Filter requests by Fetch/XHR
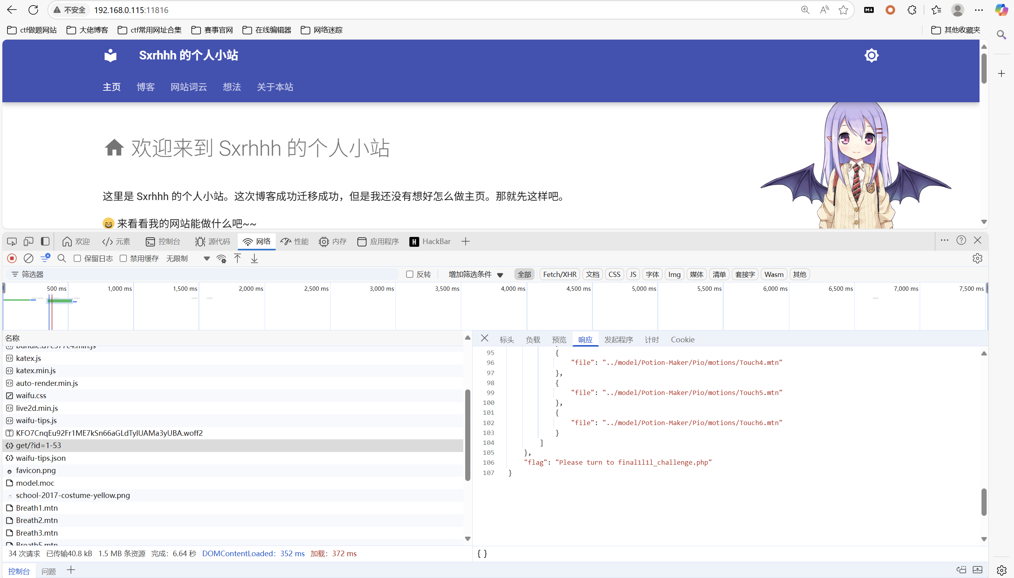Screen dimensions: 1014x578 click(560, 274)
